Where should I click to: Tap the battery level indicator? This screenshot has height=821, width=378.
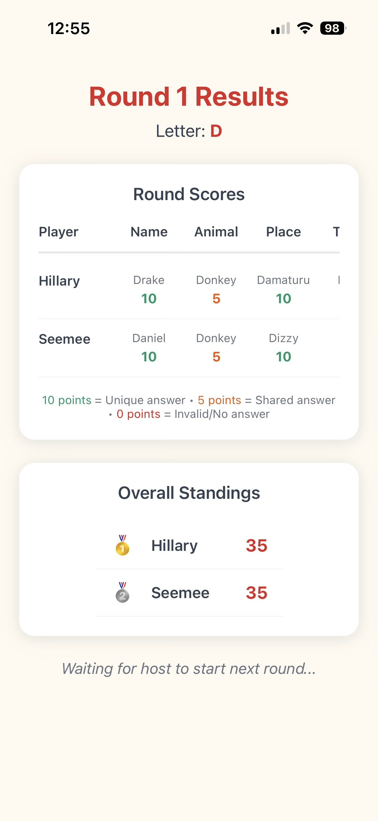pyautogui.click(x=333, y=28)
